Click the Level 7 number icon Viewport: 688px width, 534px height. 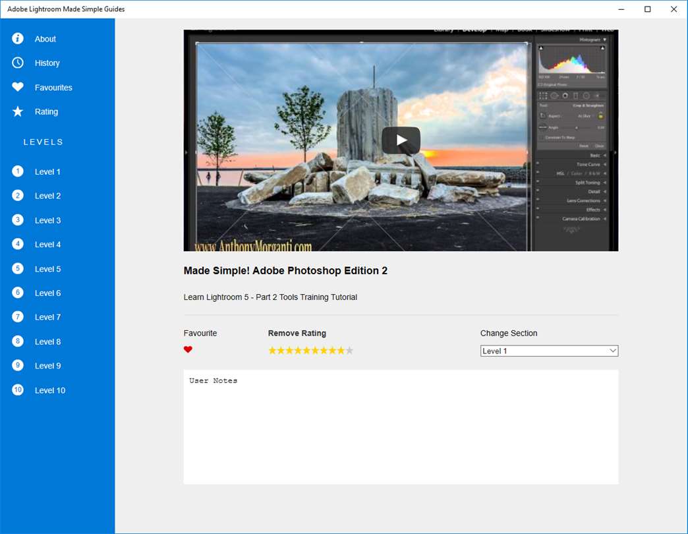pos(18,317)
